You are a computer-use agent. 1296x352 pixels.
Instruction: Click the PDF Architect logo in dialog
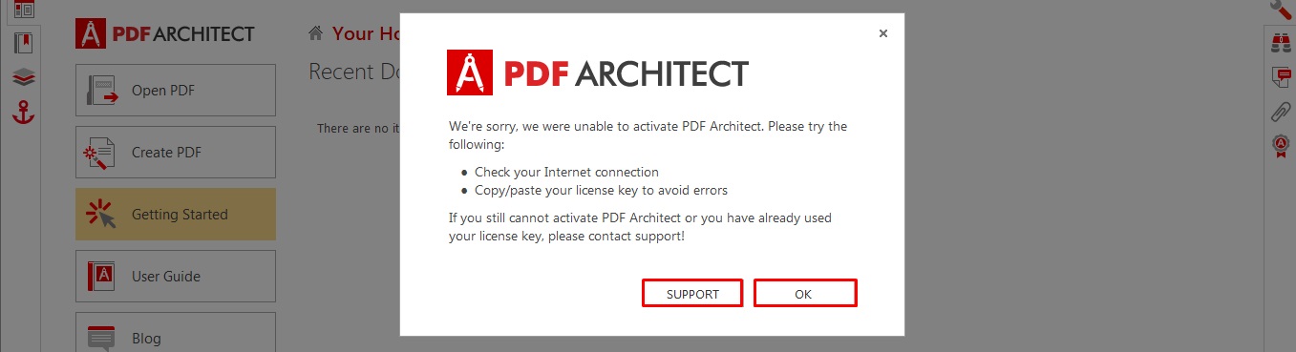coord(598,73)
